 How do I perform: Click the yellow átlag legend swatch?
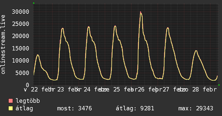11,108
